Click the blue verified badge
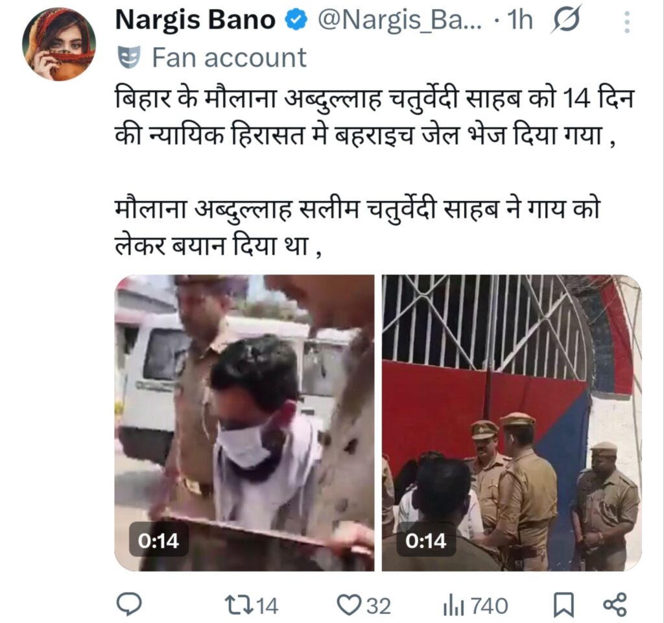The height and width of the screenshot is (623, 664). click(x=296, y=20)
